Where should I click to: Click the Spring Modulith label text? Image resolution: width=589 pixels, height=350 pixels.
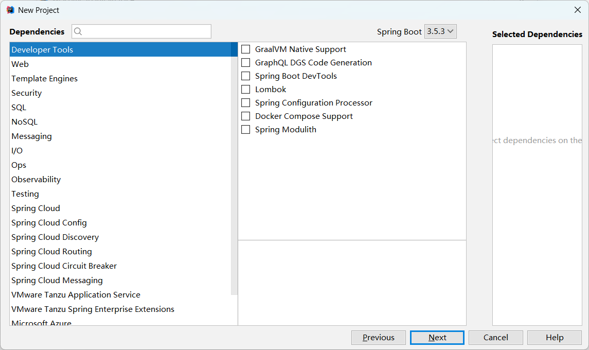tap(285, 130)
